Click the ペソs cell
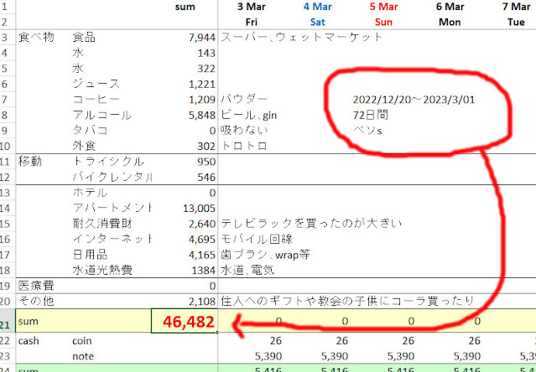Image resolution: width=536 pixels, height=372 pixels. [x=367, y=131]
